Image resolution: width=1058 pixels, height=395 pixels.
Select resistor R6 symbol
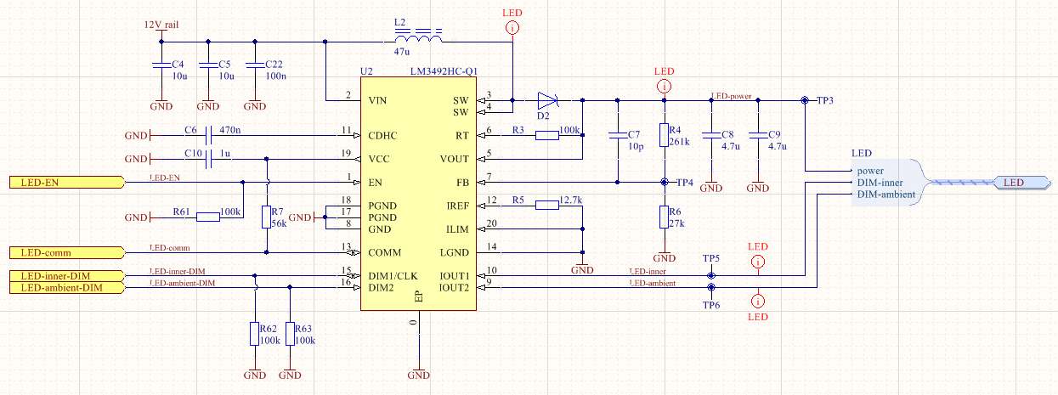point(665,217)
